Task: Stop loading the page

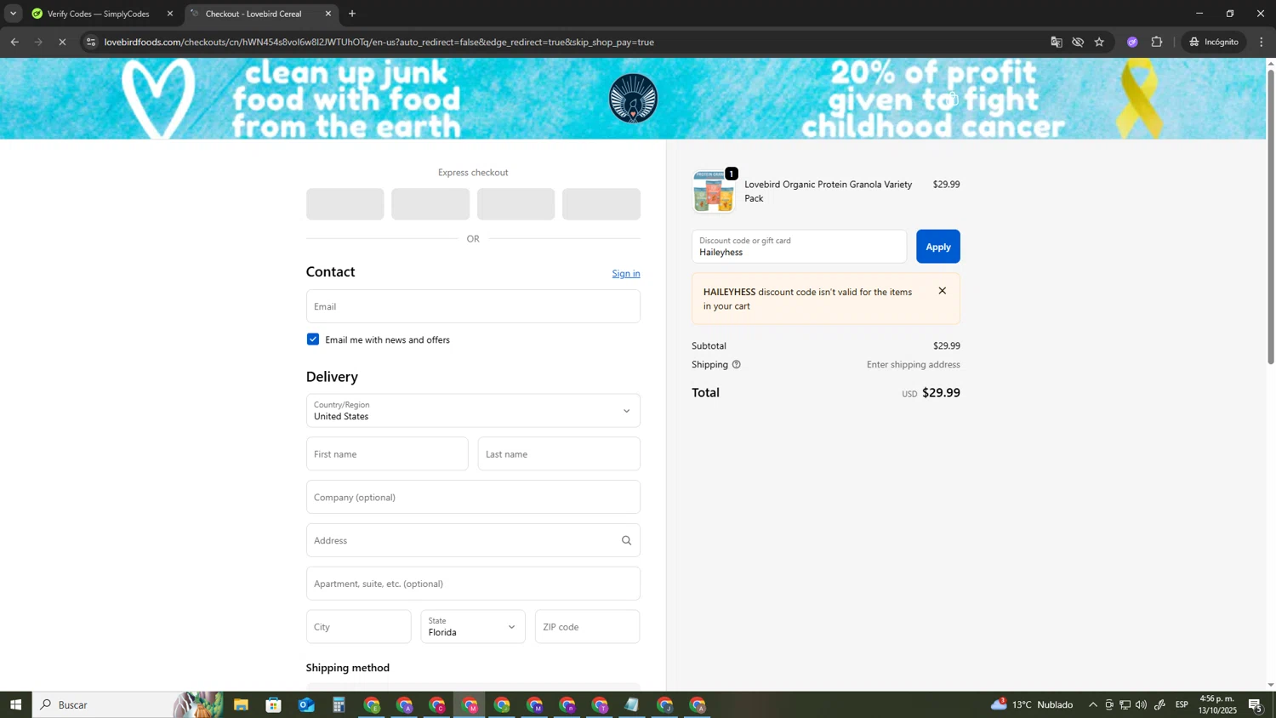Action: pyautogui.click(x=62, y=42)
